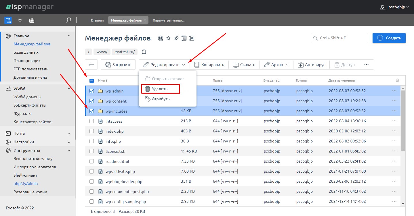Check the wp-config-sample.php checkbox

coord(91,202)
